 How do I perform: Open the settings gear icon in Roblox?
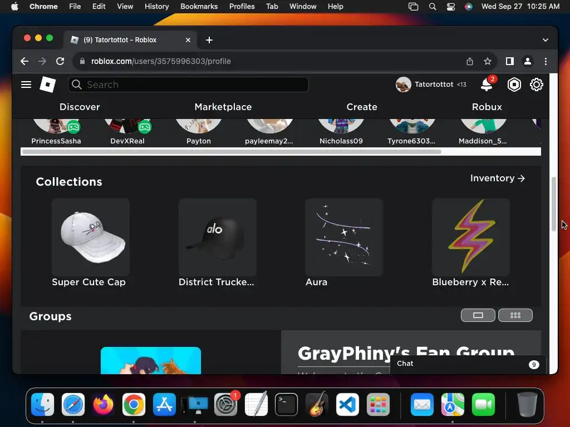[x=536, y=85]
